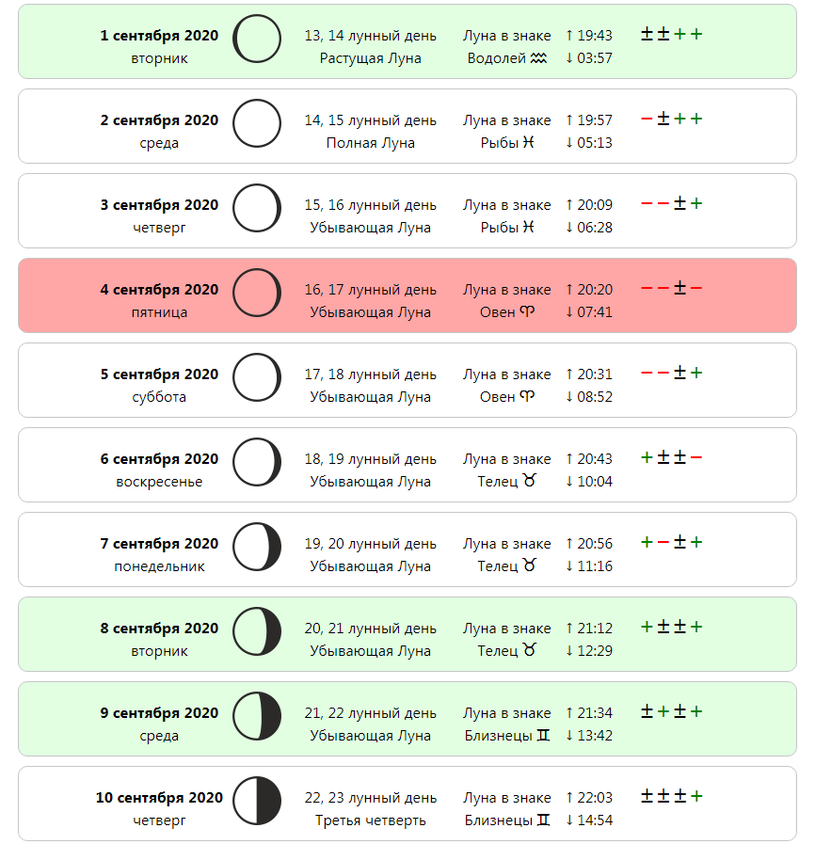Click the Полная Луна phase label
The image size is (815, 844).
pos(371,143)
